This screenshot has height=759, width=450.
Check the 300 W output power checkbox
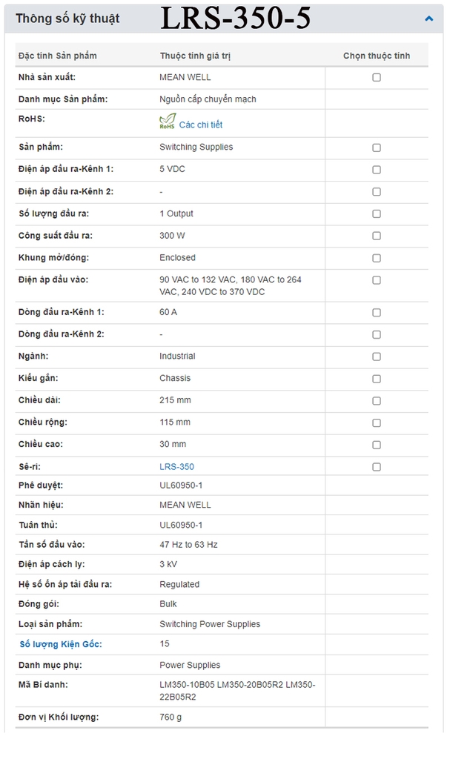[x=377, y=236]
